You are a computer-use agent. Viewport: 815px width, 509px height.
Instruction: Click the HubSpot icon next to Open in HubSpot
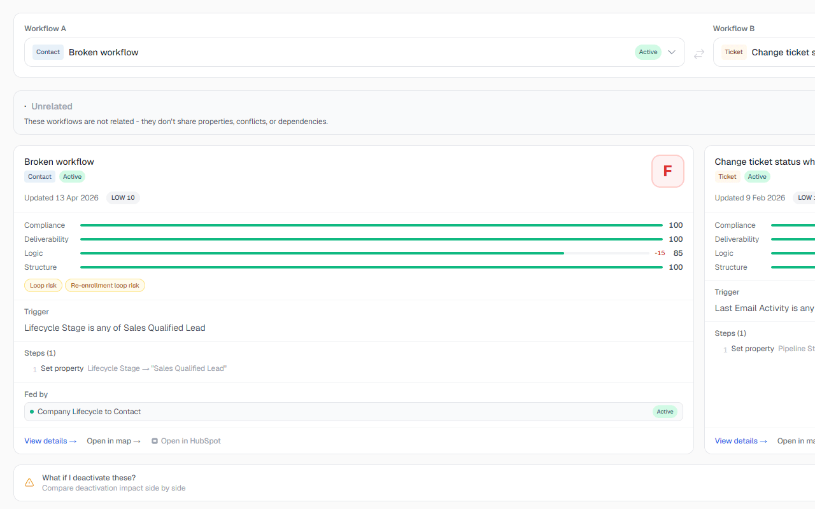[155, 441]
